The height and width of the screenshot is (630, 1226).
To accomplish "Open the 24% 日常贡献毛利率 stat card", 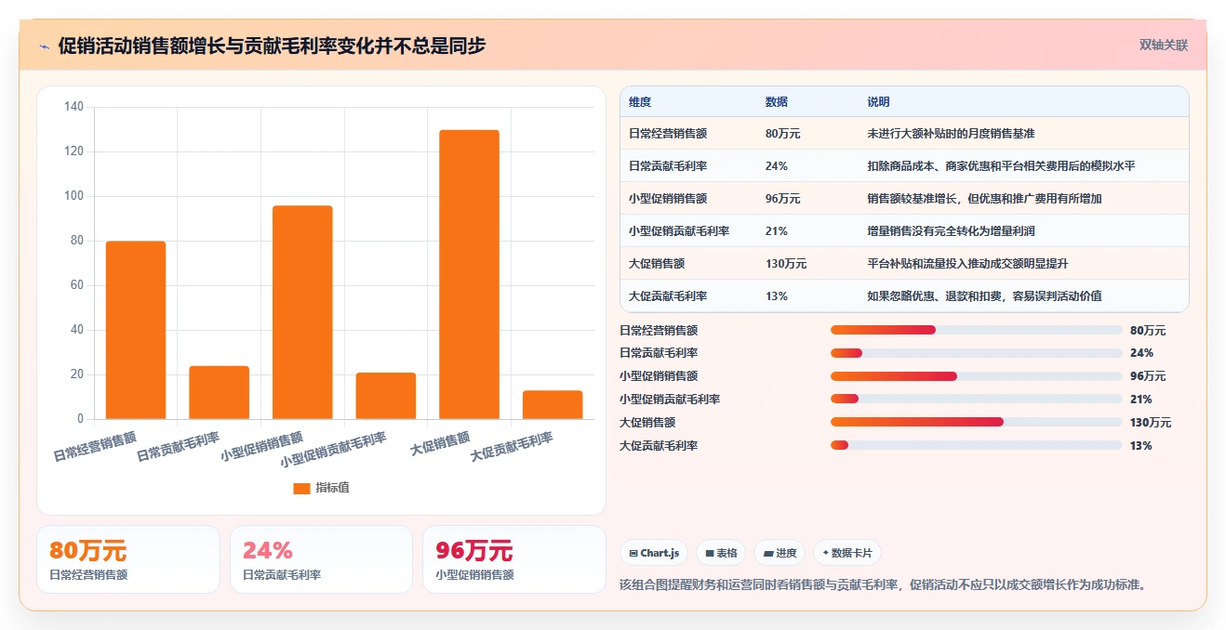I will [x=321, y=559].
